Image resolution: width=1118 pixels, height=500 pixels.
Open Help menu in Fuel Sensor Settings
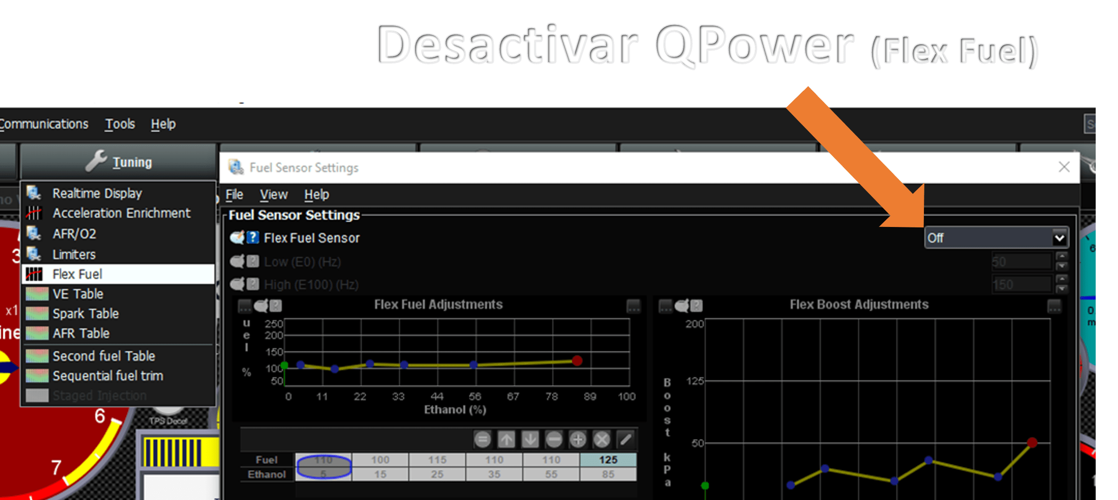[317, 195]
